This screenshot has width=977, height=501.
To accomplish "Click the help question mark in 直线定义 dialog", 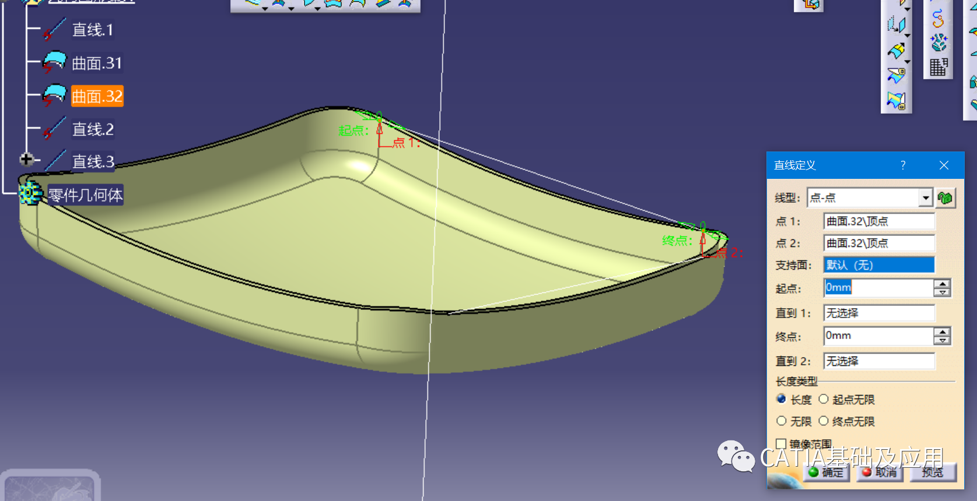I will coord(903,165).
